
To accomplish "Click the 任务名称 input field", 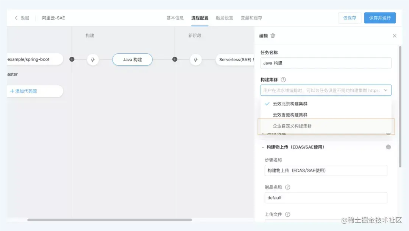I will (x=326, y=63).
